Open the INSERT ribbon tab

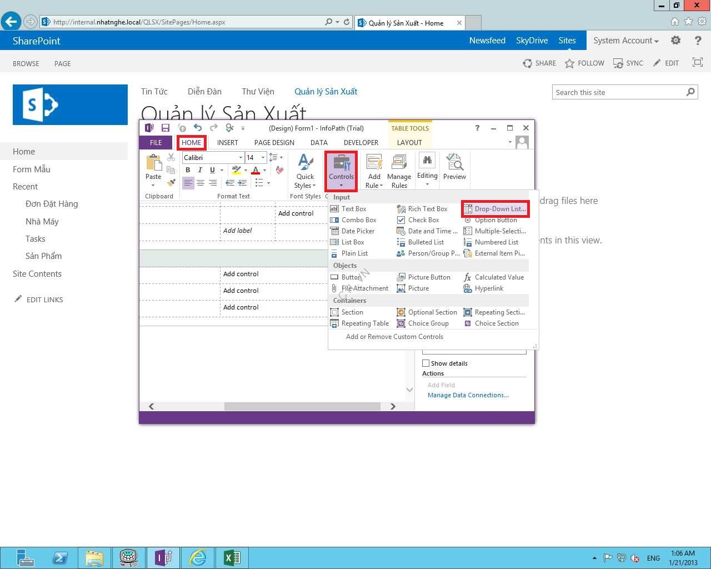[227, 143]
